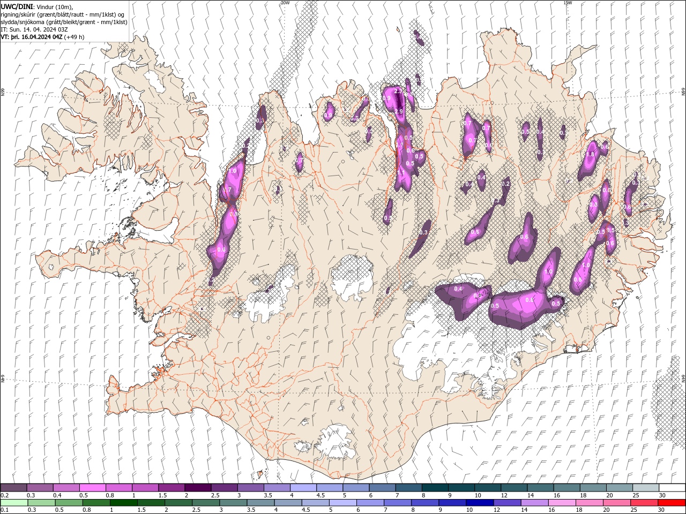Click the 0.2 label in upper legend row
Viewport: 686px width, 514px height.
(4, 495)
